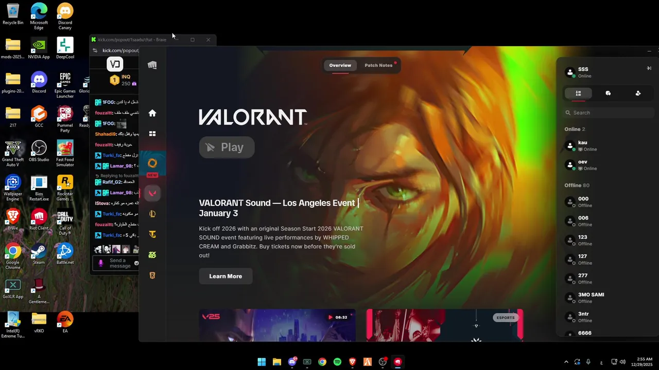Open Spotify from the taskbar
The height and width of the screenshot is (370, 659).
point(337,362)
